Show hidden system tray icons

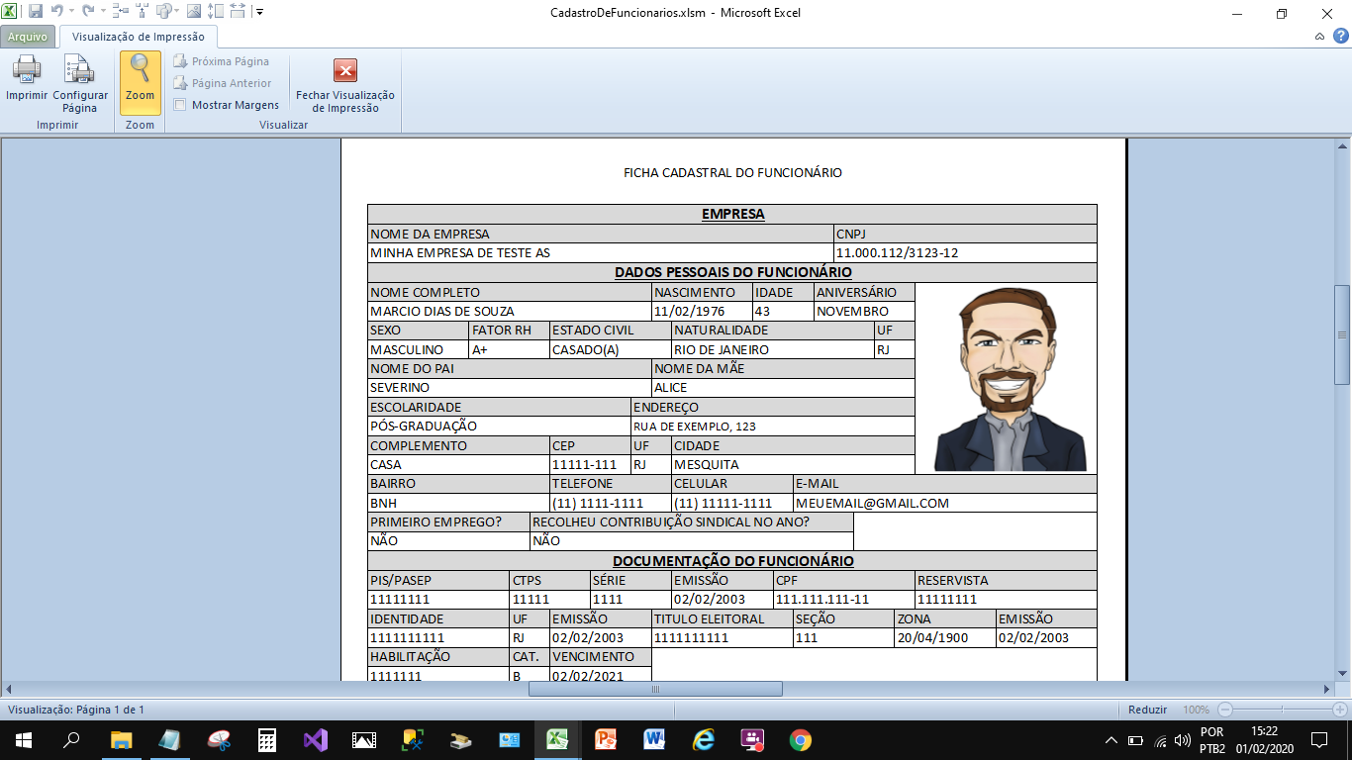click(x=1111, y=740)
